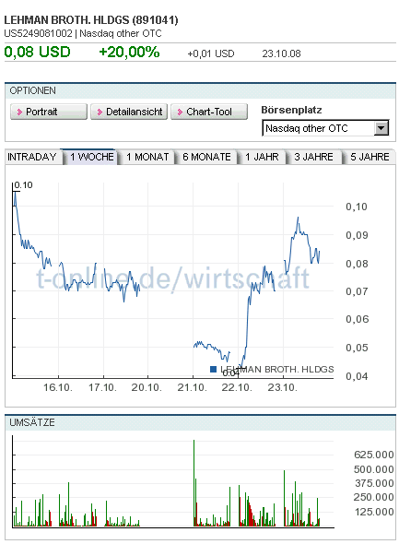Click the ISIN US5249081002 text
The height and width of the screenshot is (544, 399).
point(38,33)
